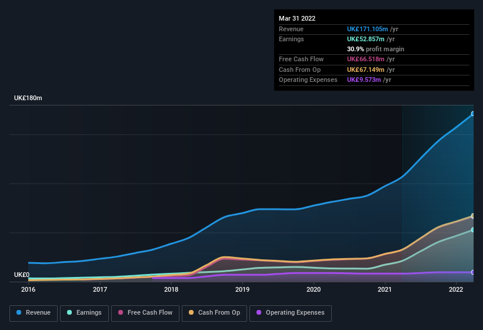Click the 30.9% profit margin text
The width and height of the screenshot is (483, 330).
[375, 49]
